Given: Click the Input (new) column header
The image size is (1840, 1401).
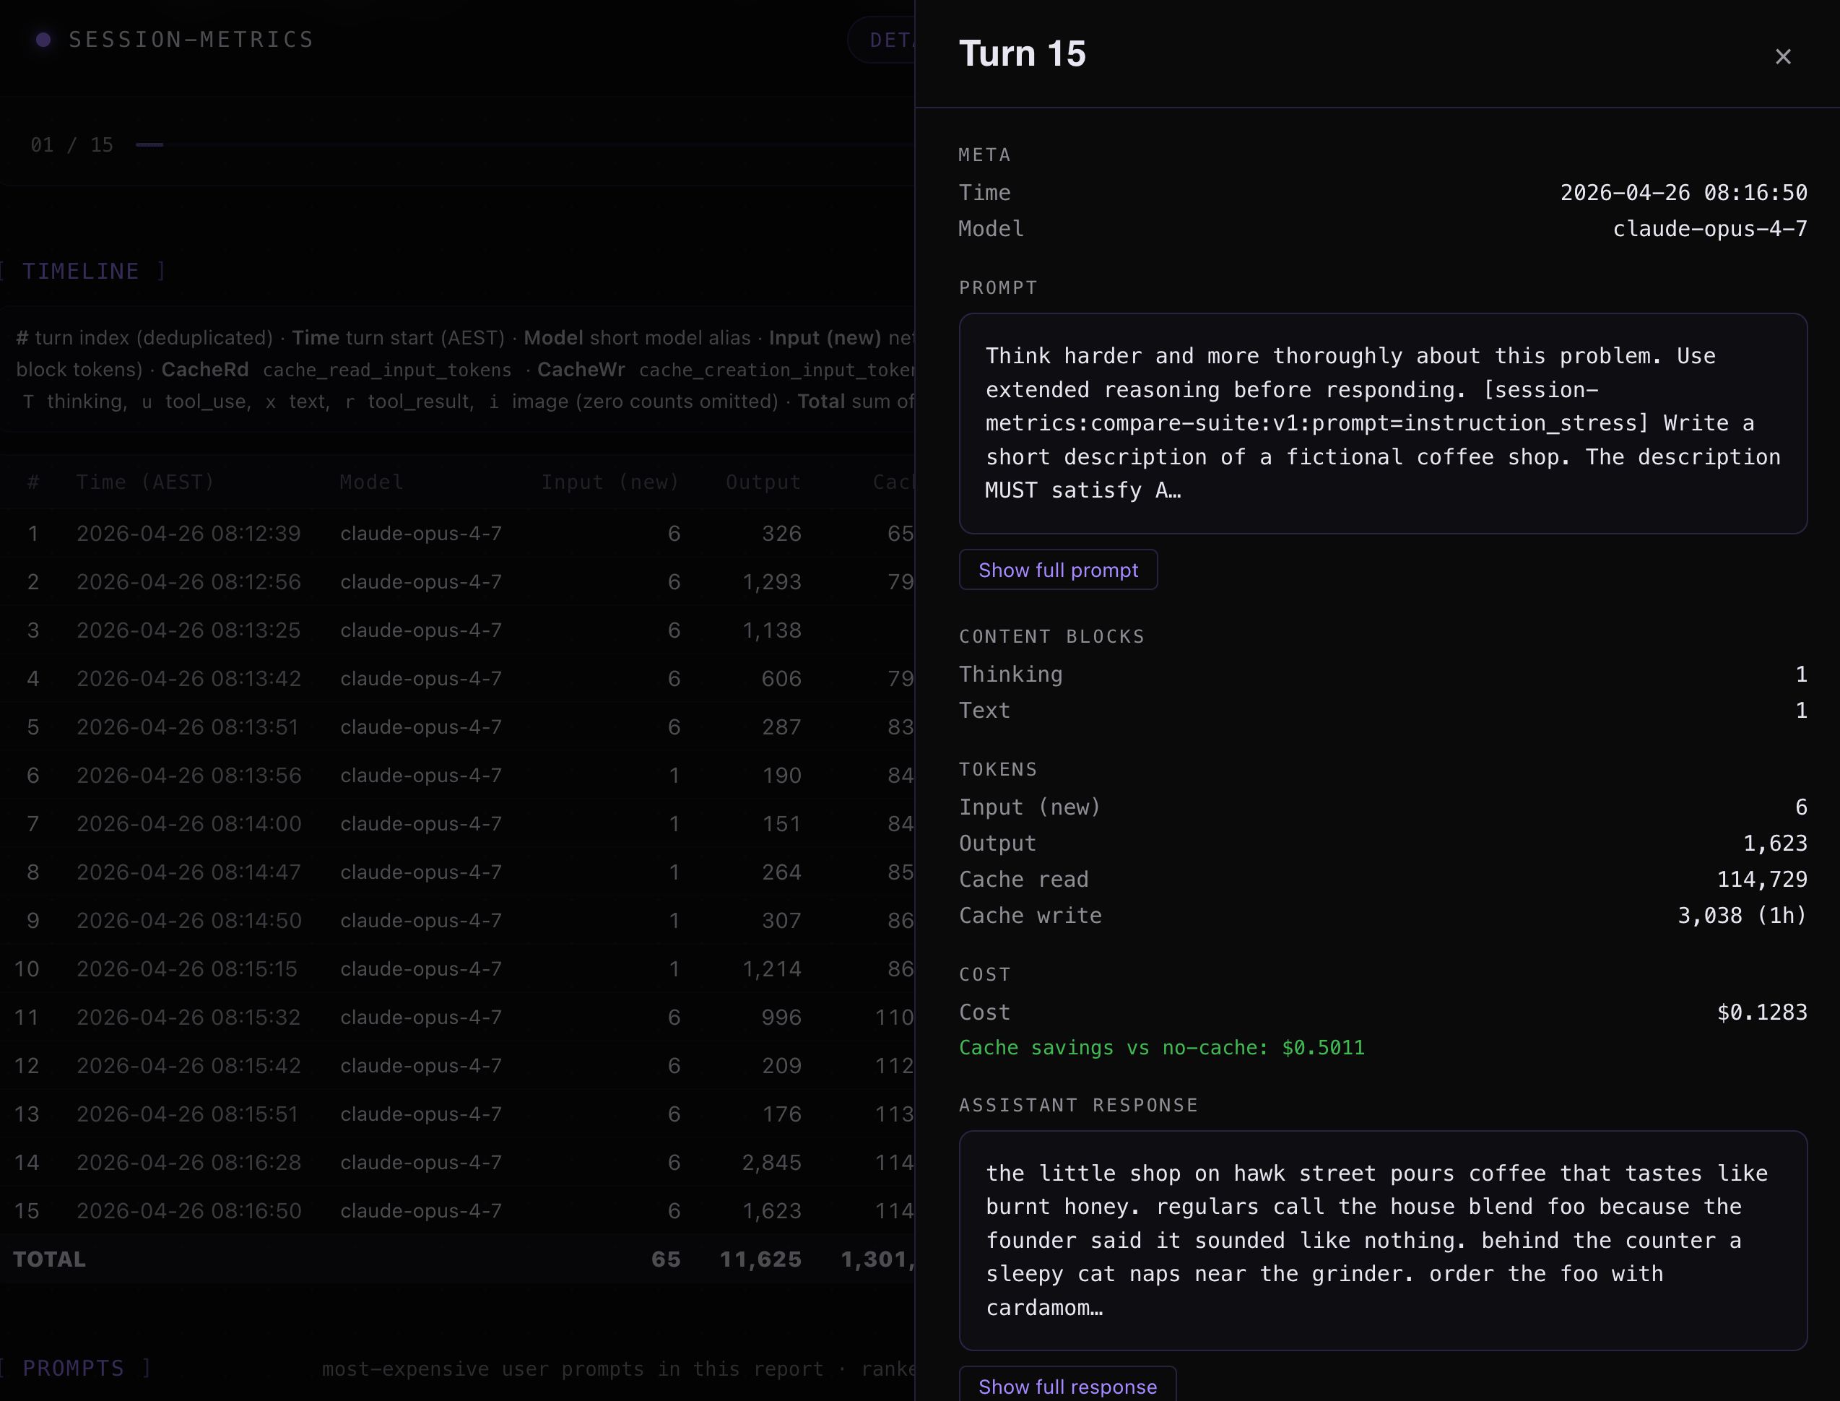Looking at the screenshot, I should coord(609,482).
